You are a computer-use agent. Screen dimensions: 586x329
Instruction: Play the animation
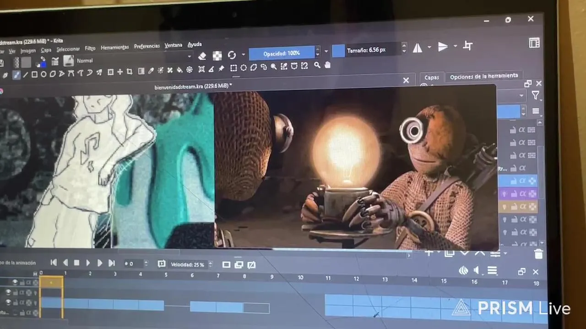click(88, 263)
